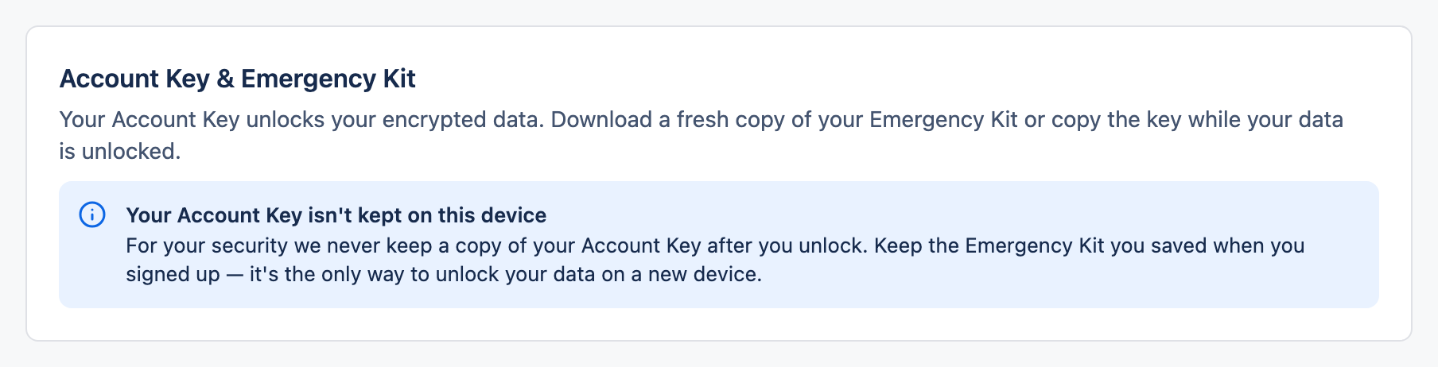Click the ampersand in the section heading
The image size is (1438, 367).
(225, 79)
